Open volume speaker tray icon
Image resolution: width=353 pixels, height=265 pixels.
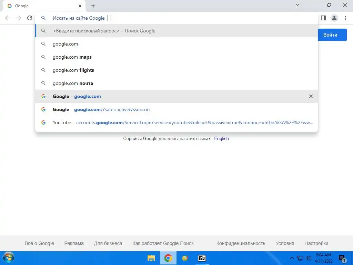(x=308, y=258)
